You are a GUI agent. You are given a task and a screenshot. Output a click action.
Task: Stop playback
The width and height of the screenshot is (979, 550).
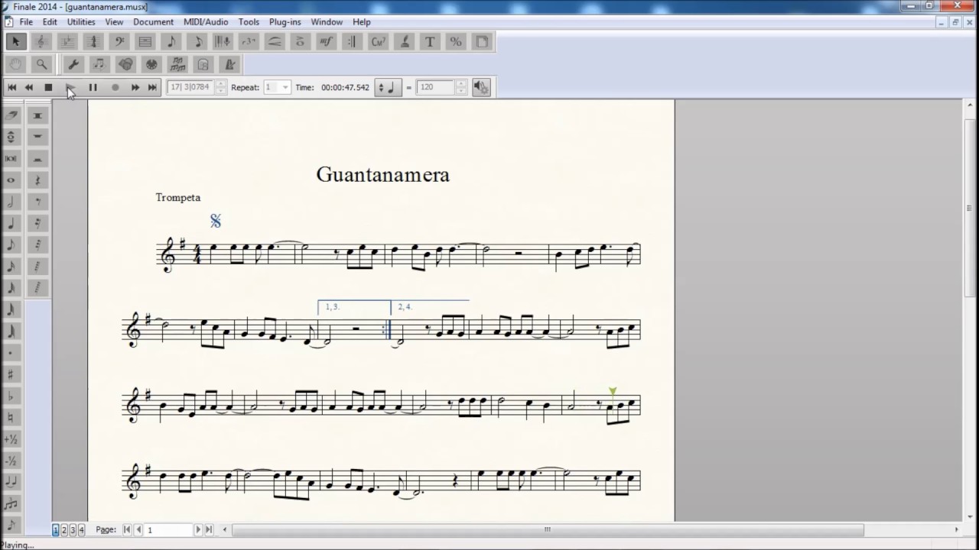coord(48,87)
